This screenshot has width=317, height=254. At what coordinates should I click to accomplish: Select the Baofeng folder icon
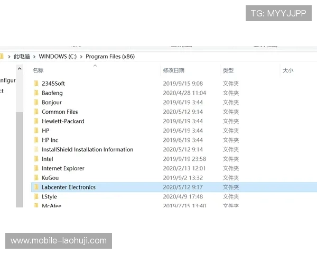(x=36, y=93)
